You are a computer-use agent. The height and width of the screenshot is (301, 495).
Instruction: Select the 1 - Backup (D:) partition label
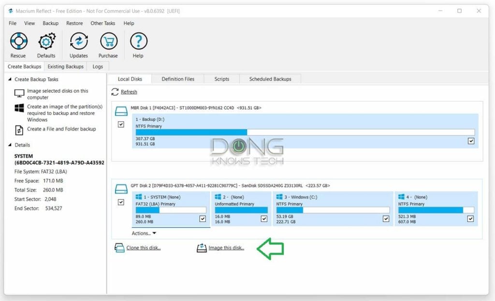click(150, 119)
